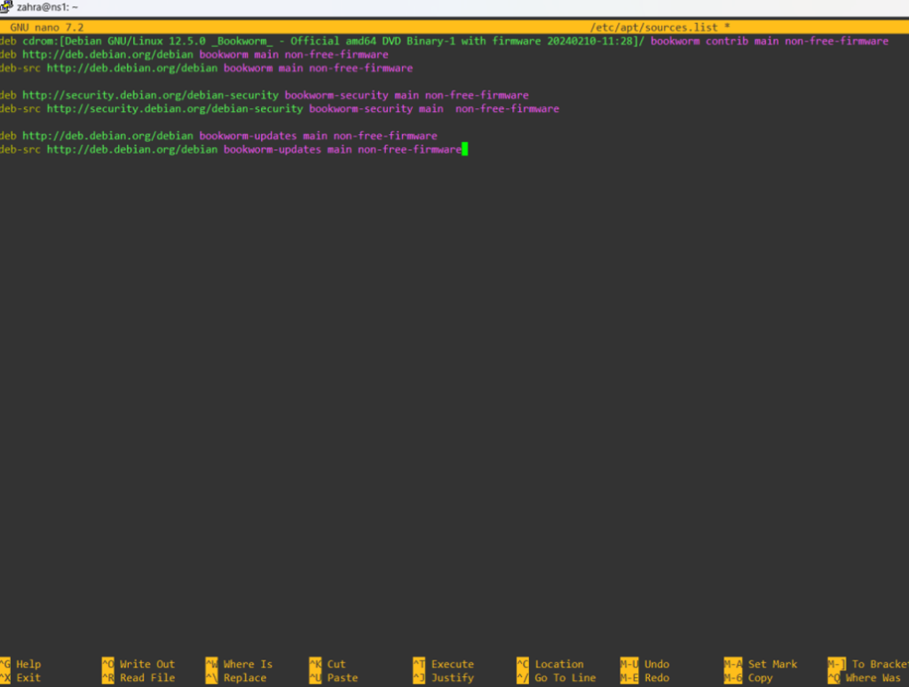Click the ^X Exit shortcut
909x687 pixels.
coord(20,677)
